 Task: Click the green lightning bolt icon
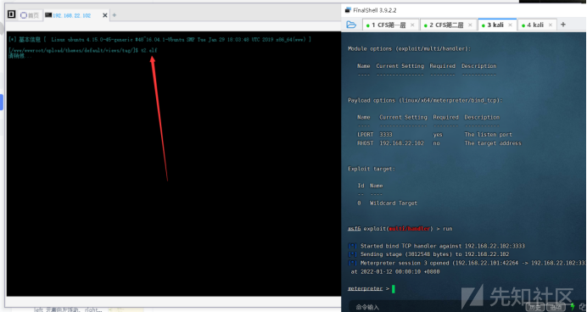point(573,307)
